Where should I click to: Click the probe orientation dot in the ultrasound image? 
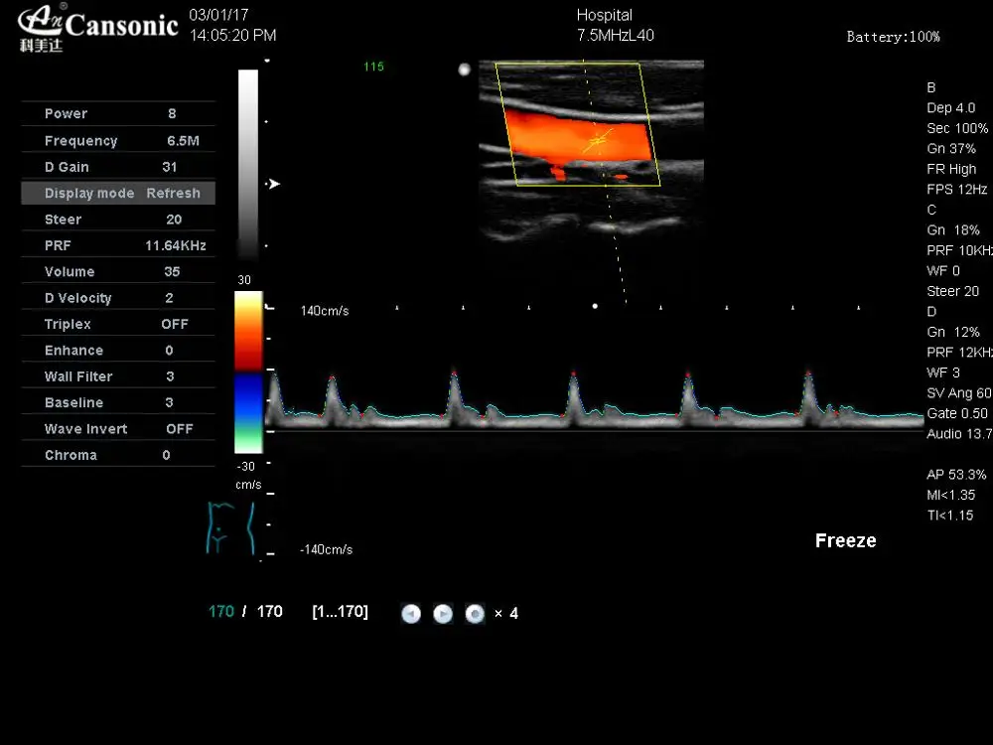point(464,70)
